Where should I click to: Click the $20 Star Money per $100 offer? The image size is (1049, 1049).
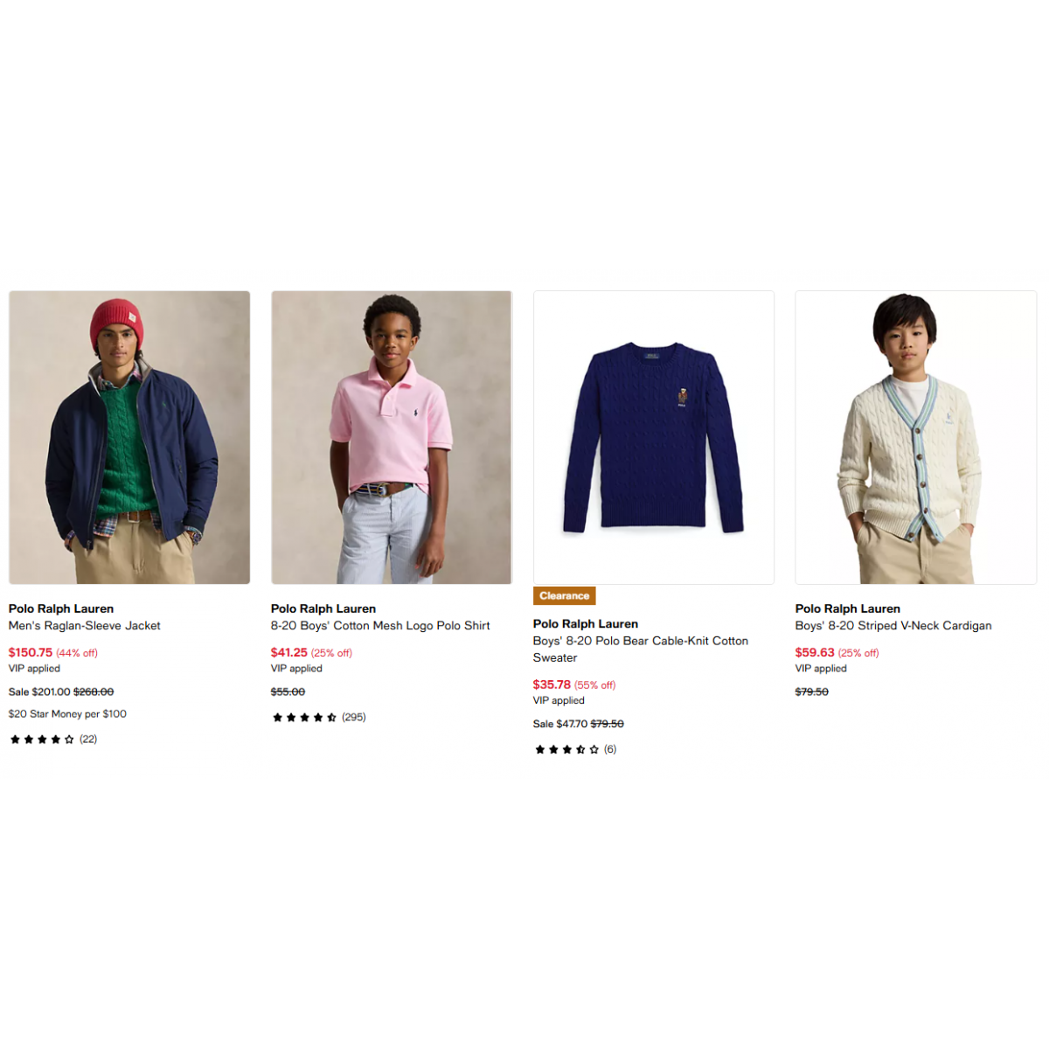(67, 714)
